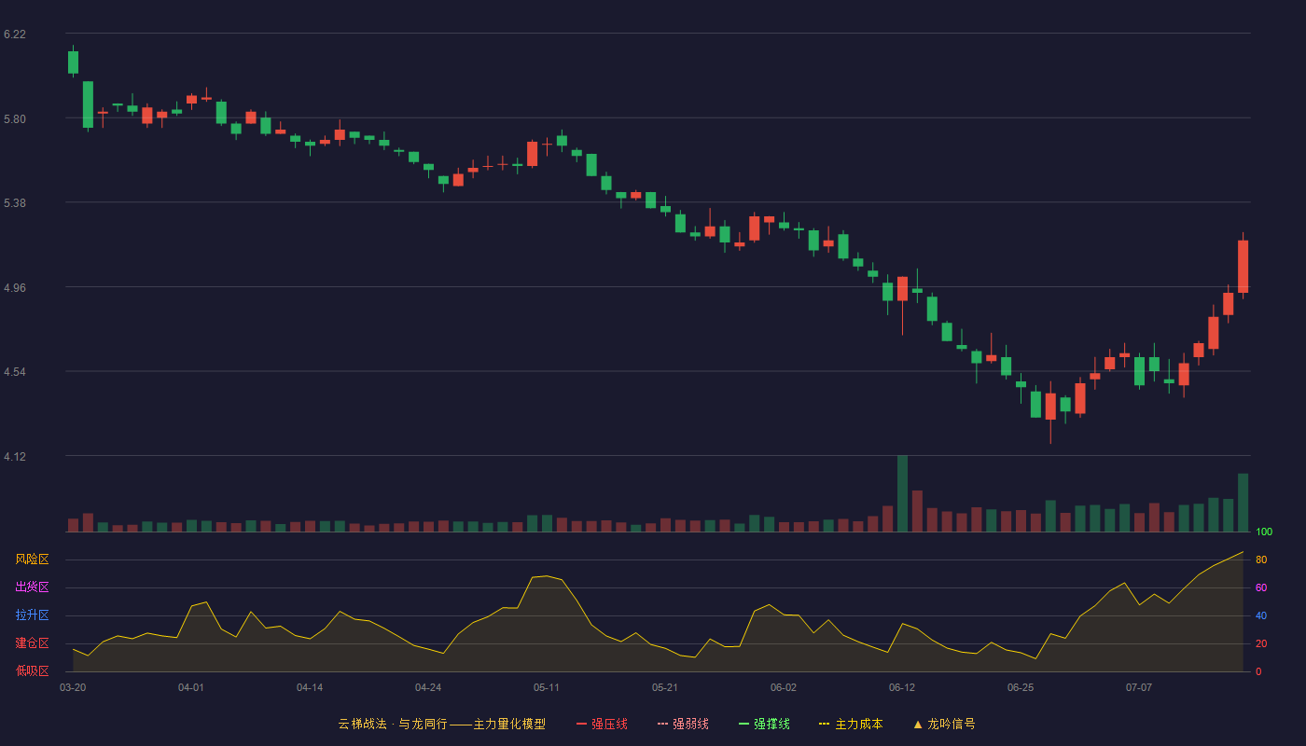Click the 6.22 price axis label
The width and height of the screenshot is (1306, 746).
(15, 35)
